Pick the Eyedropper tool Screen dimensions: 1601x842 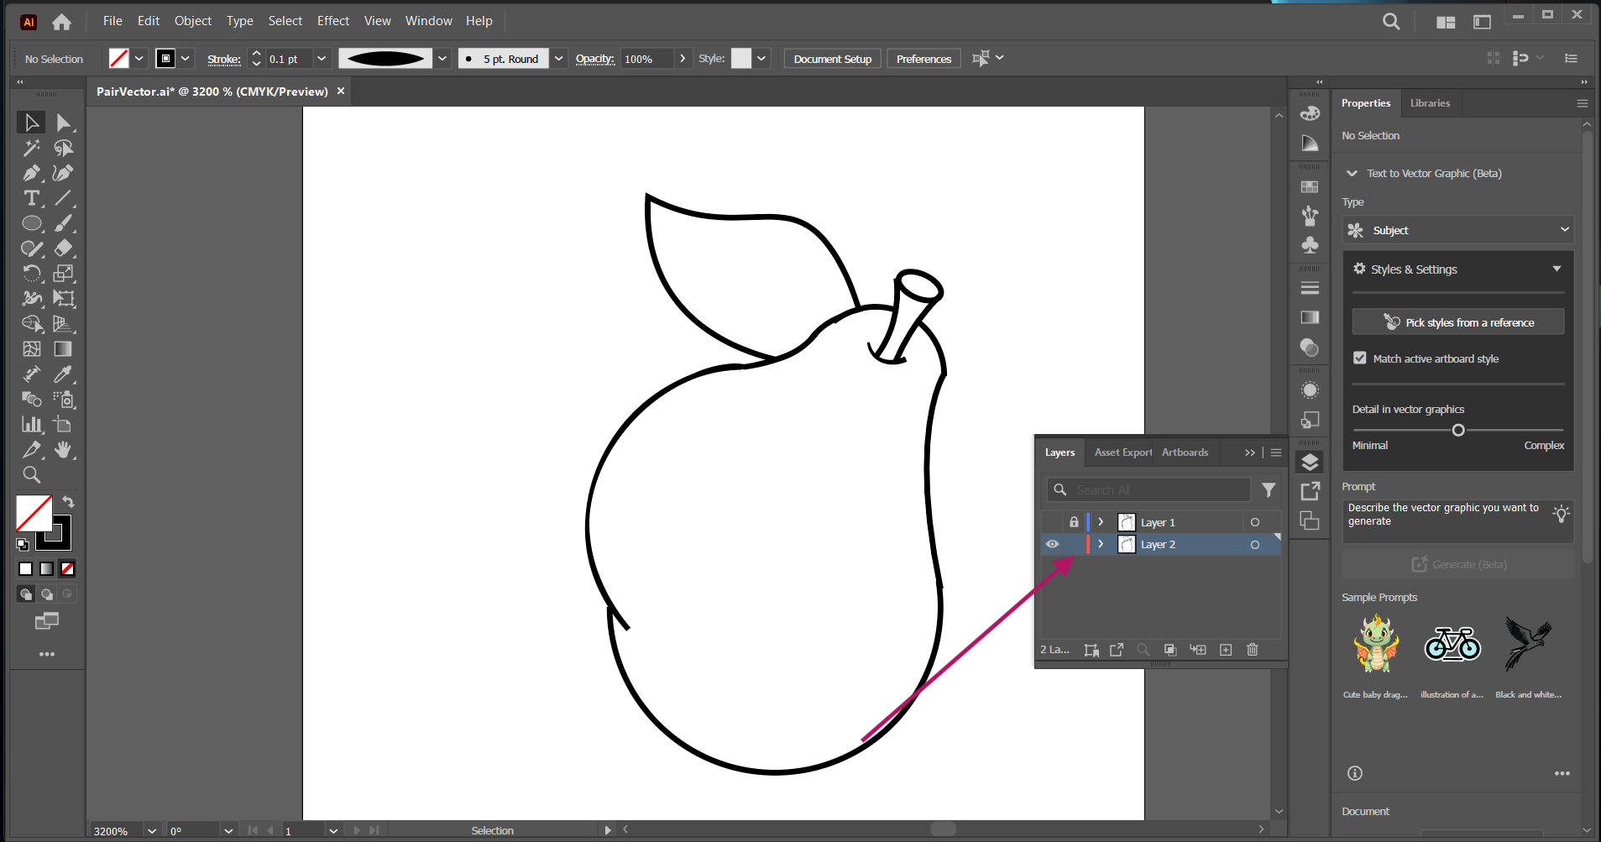63,374
